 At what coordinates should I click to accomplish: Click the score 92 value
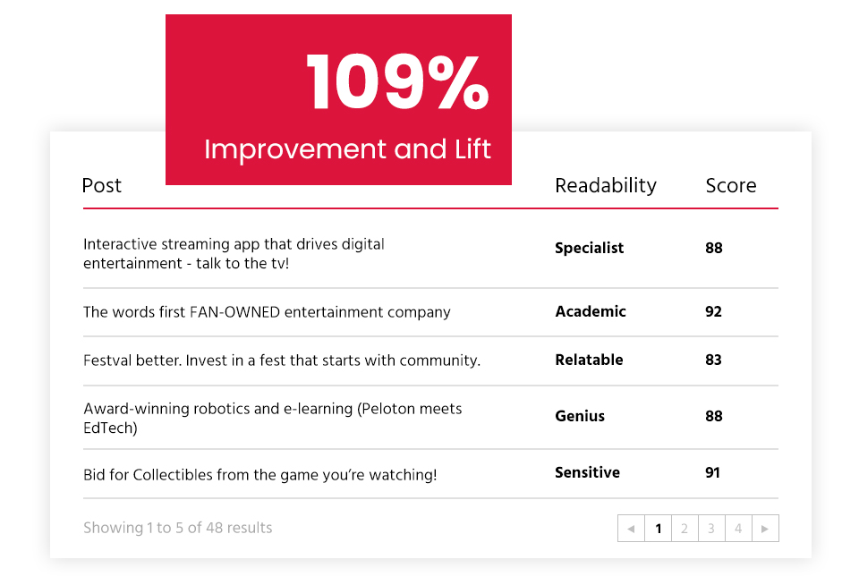713,311
